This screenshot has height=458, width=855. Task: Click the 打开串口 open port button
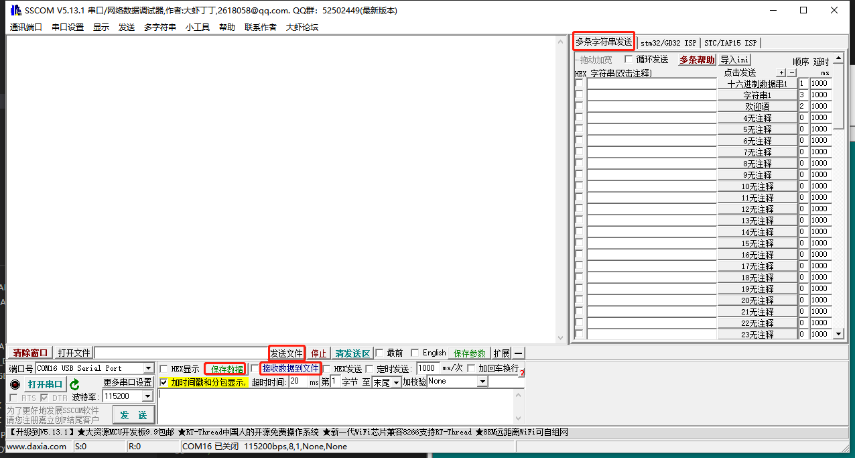(45, 384)
